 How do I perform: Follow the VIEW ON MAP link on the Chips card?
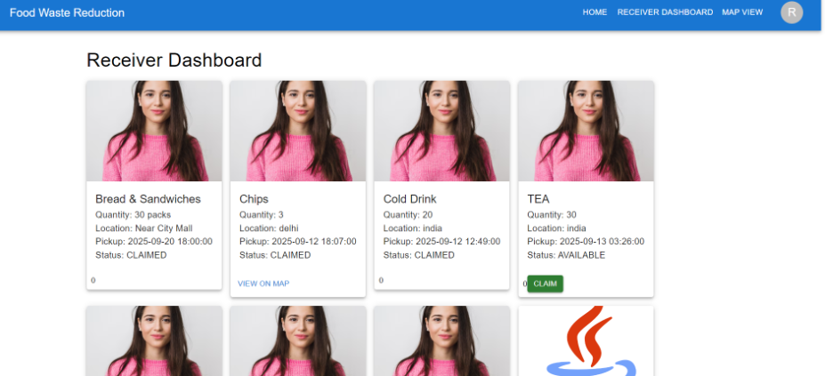tap(263, 284)
